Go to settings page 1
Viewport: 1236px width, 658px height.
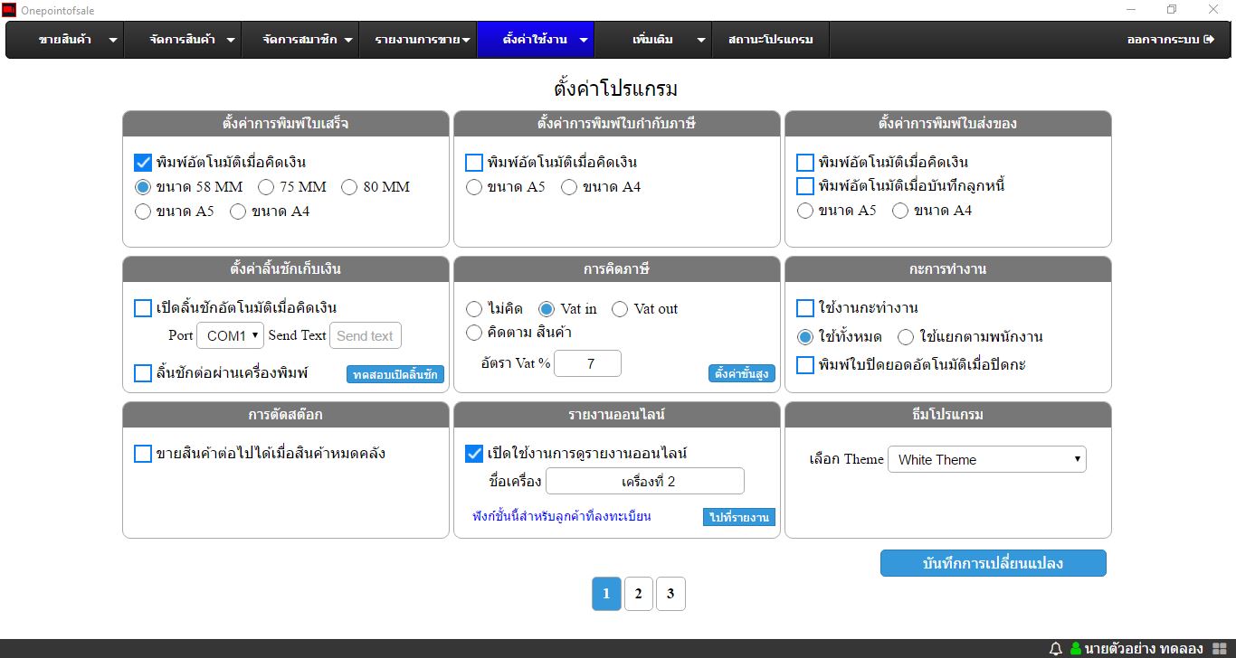coord(606,594)
